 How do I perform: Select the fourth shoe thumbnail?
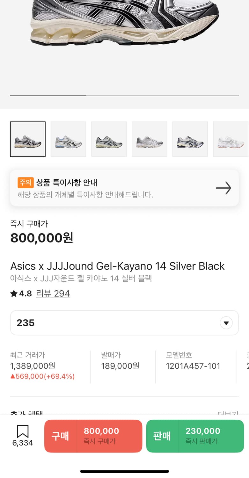pos(150,139)
